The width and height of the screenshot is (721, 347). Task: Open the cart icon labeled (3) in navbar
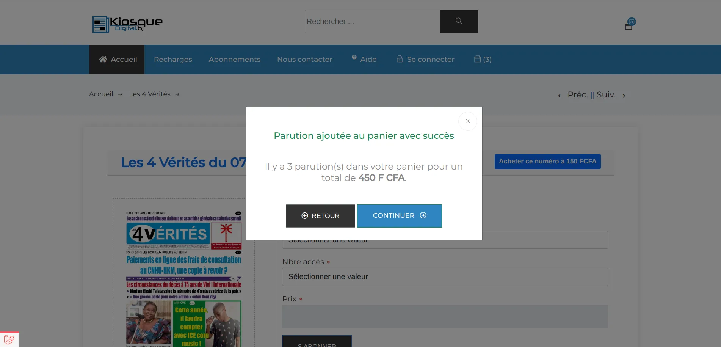pyautogui.click(x=483, y=59)
